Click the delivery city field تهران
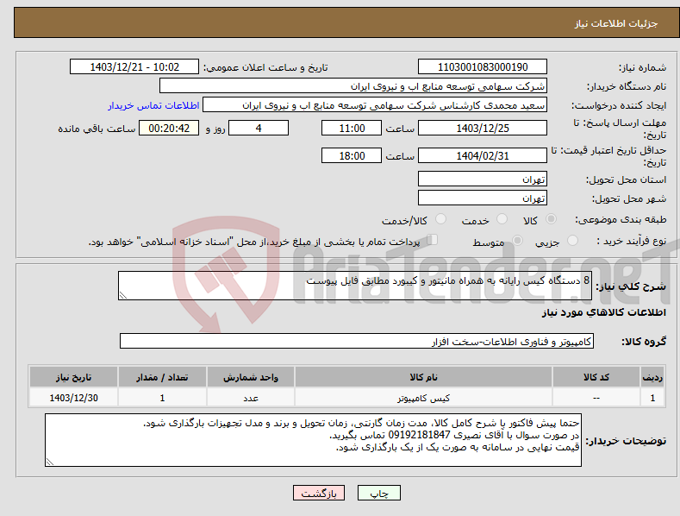This screenshot has height=516, width=680. (x=483, y=198)
